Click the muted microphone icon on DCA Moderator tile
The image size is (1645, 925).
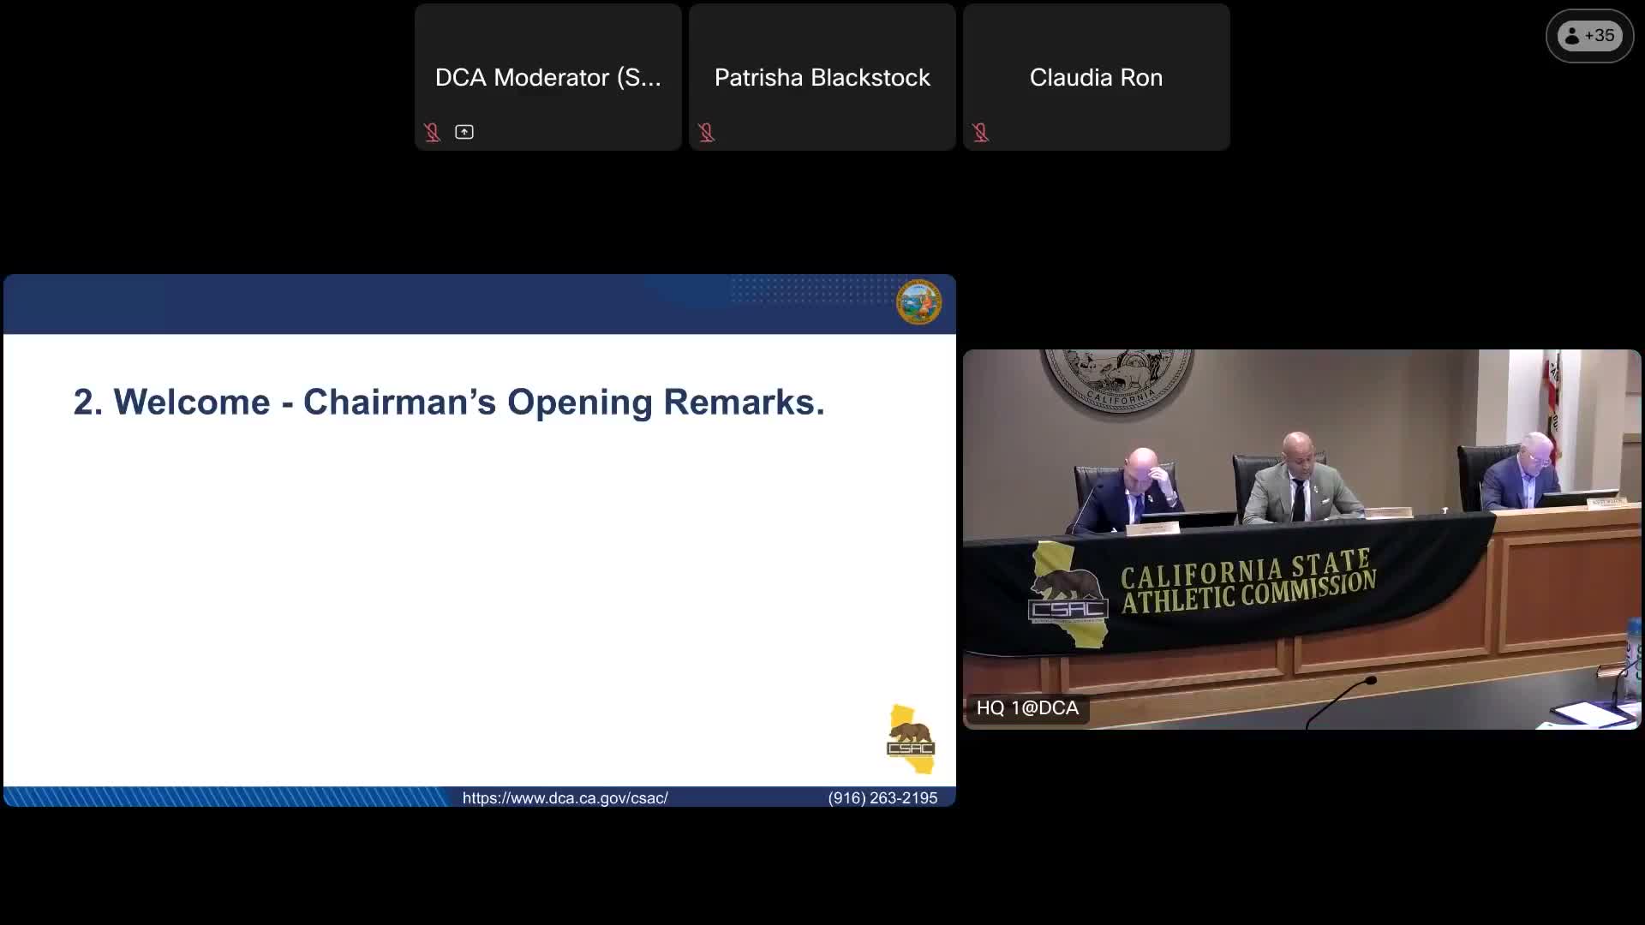[x=433, y=132]
